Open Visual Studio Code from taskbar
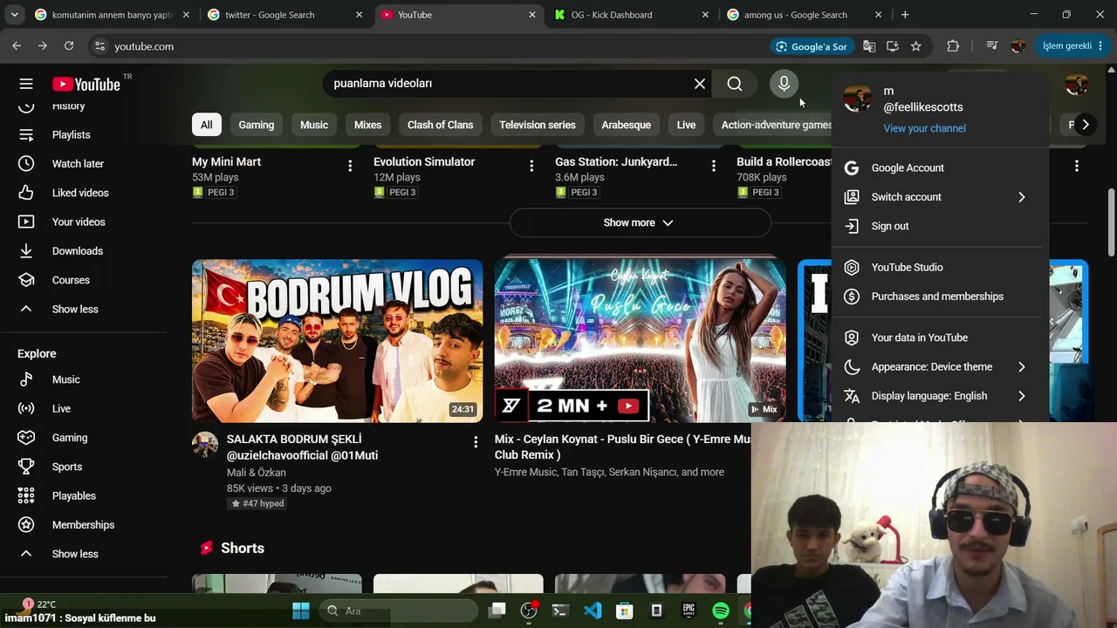This screenshot has width=1117, height=628. (x=593, y=611)
